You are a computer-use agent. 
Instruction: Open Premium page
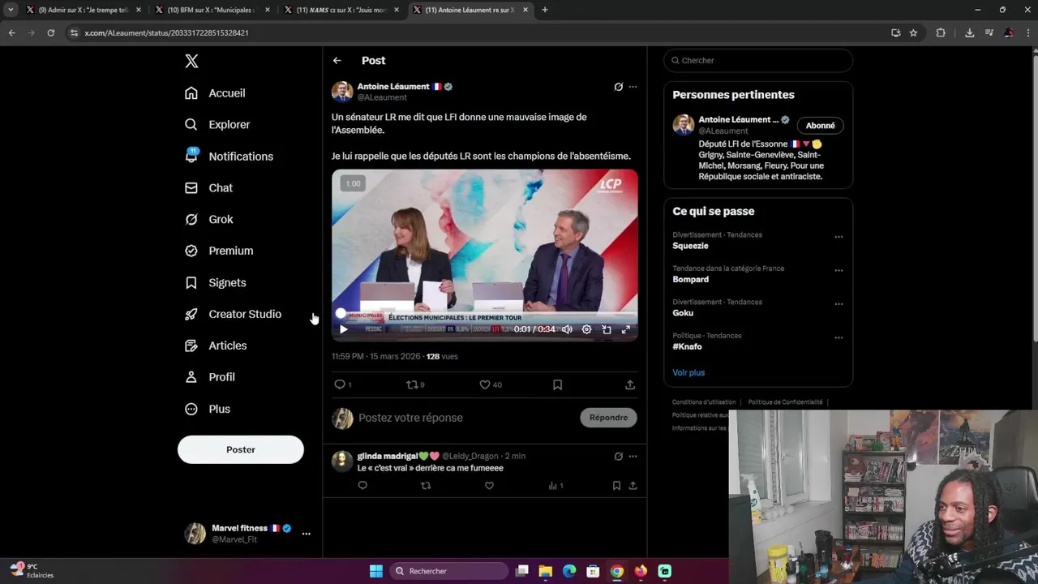[219, 251]
